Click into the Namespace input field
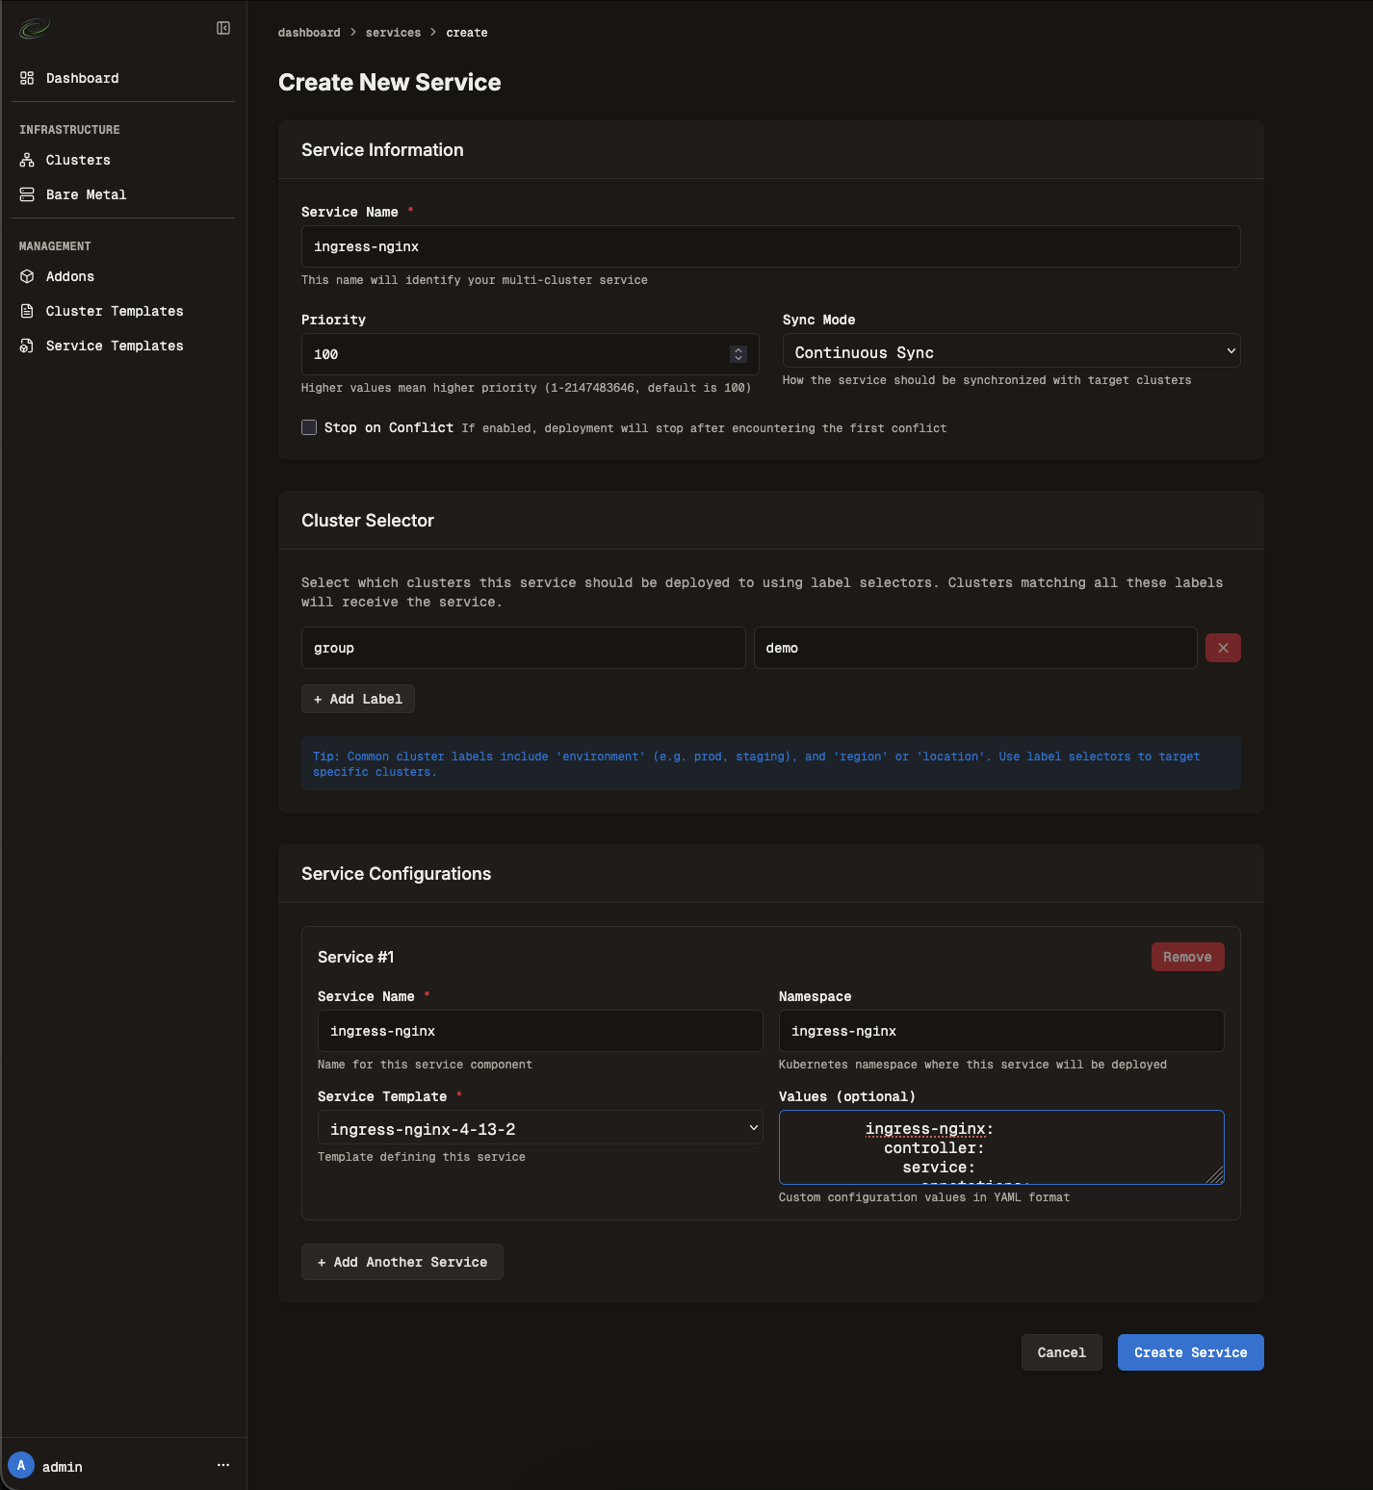This screenshot has width=1373, height=1490. 1000,1031
